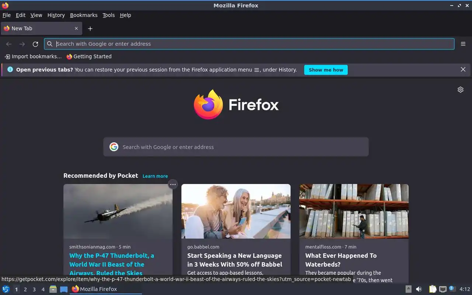Open the File menu
The image size is (472, 295).
coord(7,15)
